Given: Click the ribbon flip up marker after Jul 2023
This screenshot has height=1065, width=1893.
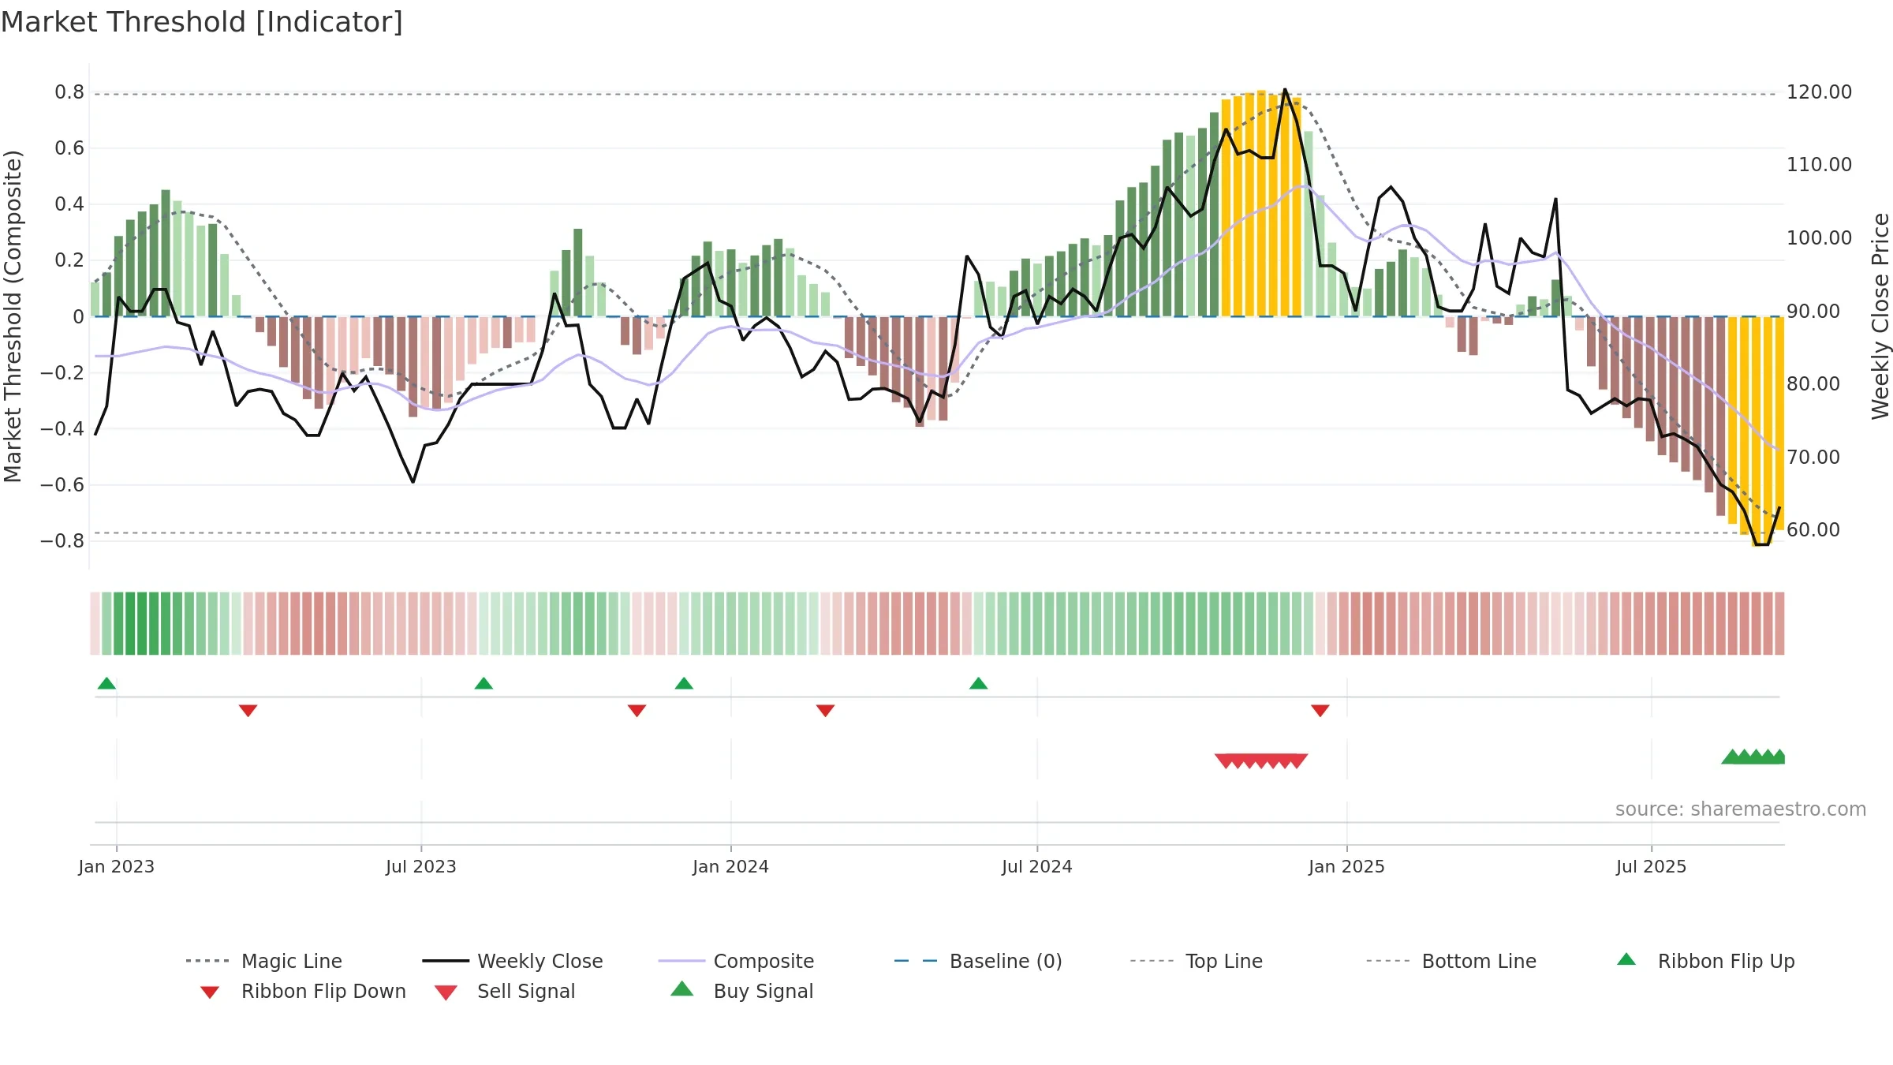Looking at the screenshot, I should [484, 683].
